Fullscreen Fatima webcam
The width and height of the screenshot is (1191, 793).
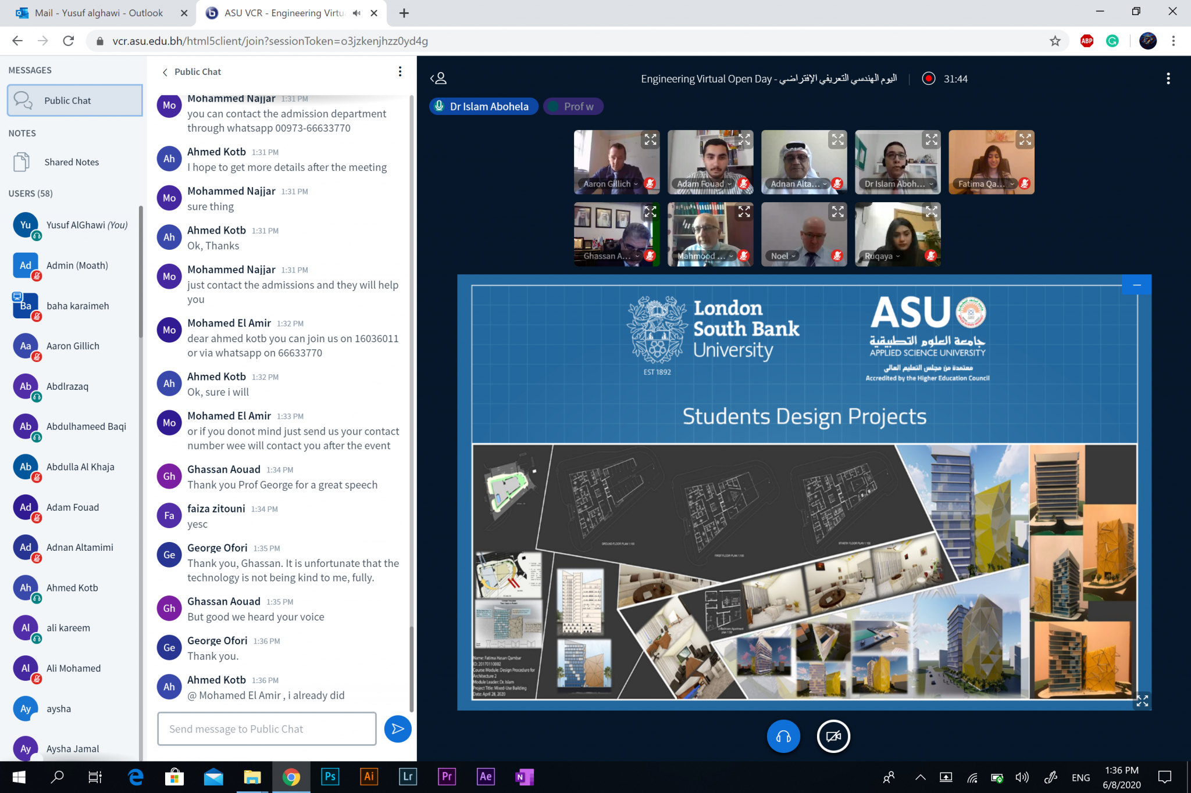tap(1025, 139)
